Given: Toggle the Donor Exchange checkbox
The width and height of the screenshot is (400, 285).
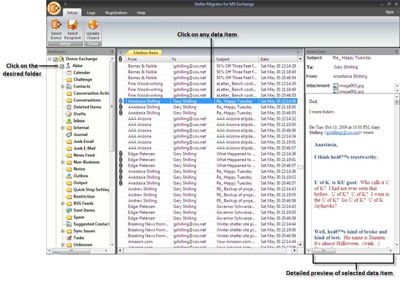Looking at the screenshot, I should pyautogui.click(x=56, y=60).
